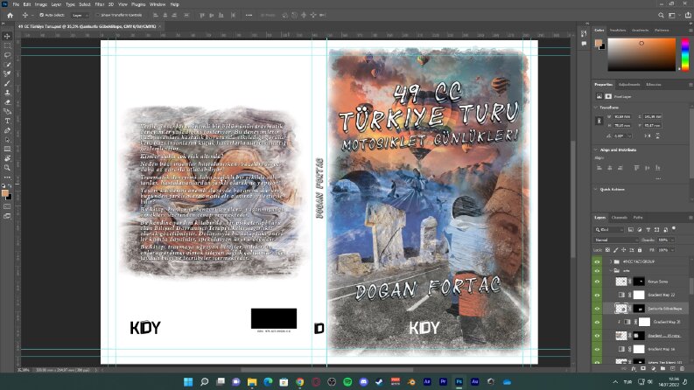Hide the 49CC YAZI GROUP layer group
Viewport: 694px width, 390px height.
coord(597,261)
